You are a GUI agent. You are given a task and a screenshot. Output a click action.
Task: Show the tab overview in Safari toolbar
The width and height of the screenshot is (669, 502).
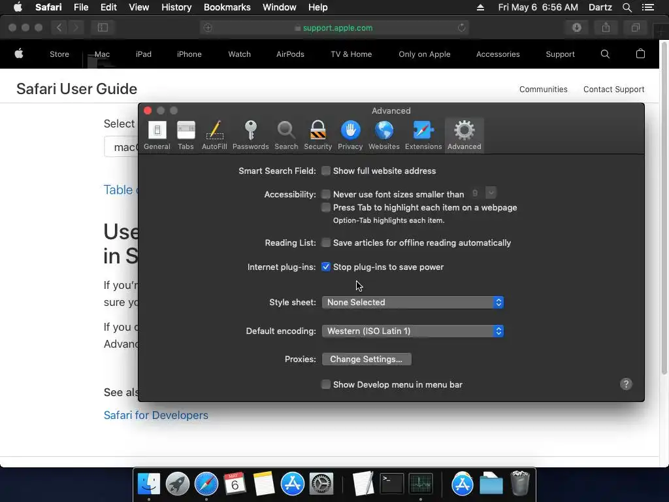(x=635, y=27)
